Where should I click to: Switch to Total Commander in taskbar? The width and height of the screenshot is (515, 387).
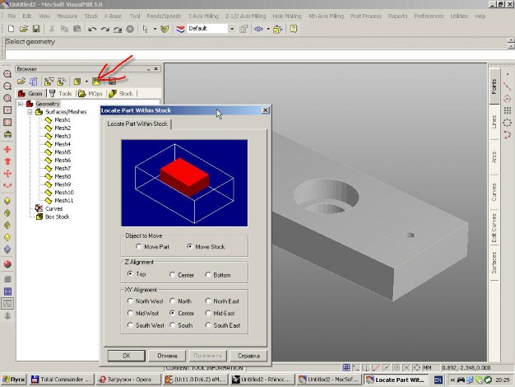pos(61,380)
